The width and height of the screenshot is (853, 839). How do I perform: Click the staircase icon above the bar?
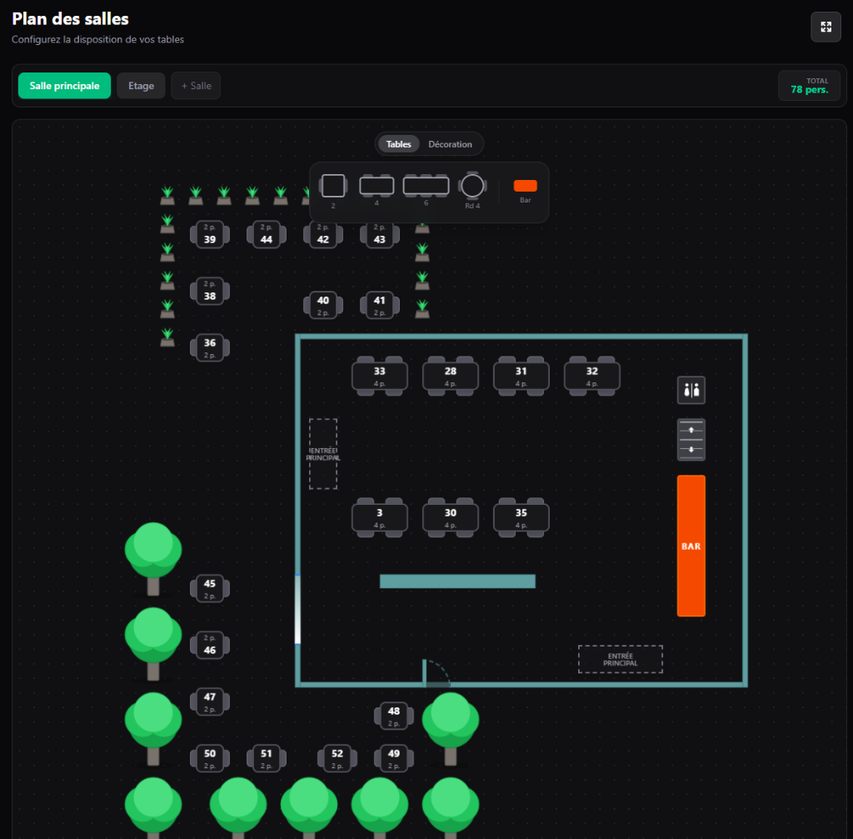pyautogui.click(x=691, y=439)
